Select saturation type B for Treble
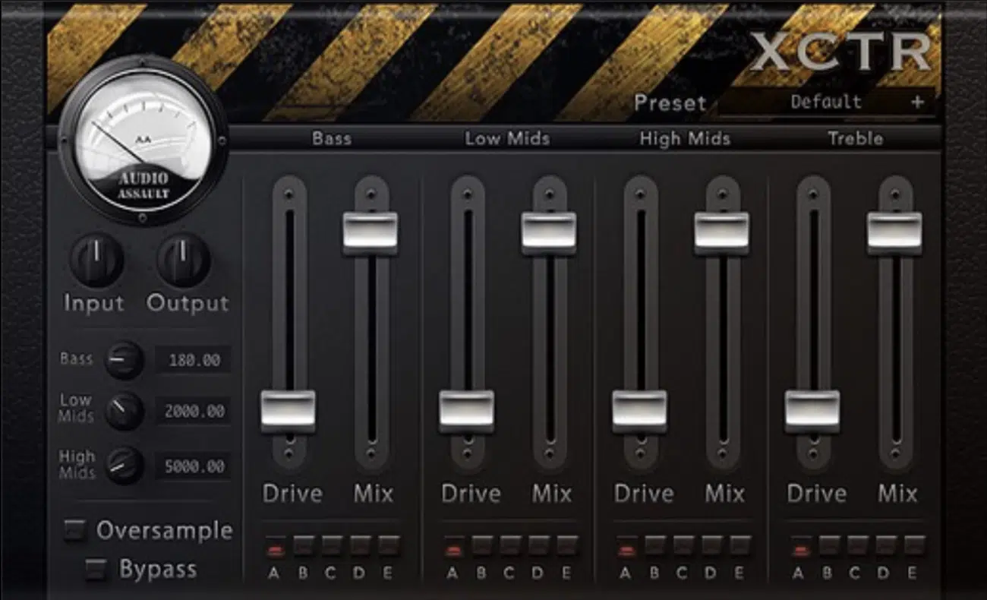This screenshot has height=600, width=987. coord(828,546)
